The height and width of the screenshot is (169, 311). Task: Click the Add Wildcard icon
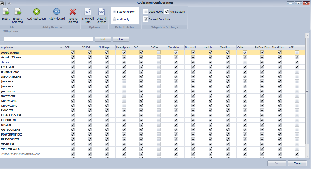pyautogui.click(x=57, y=12)
